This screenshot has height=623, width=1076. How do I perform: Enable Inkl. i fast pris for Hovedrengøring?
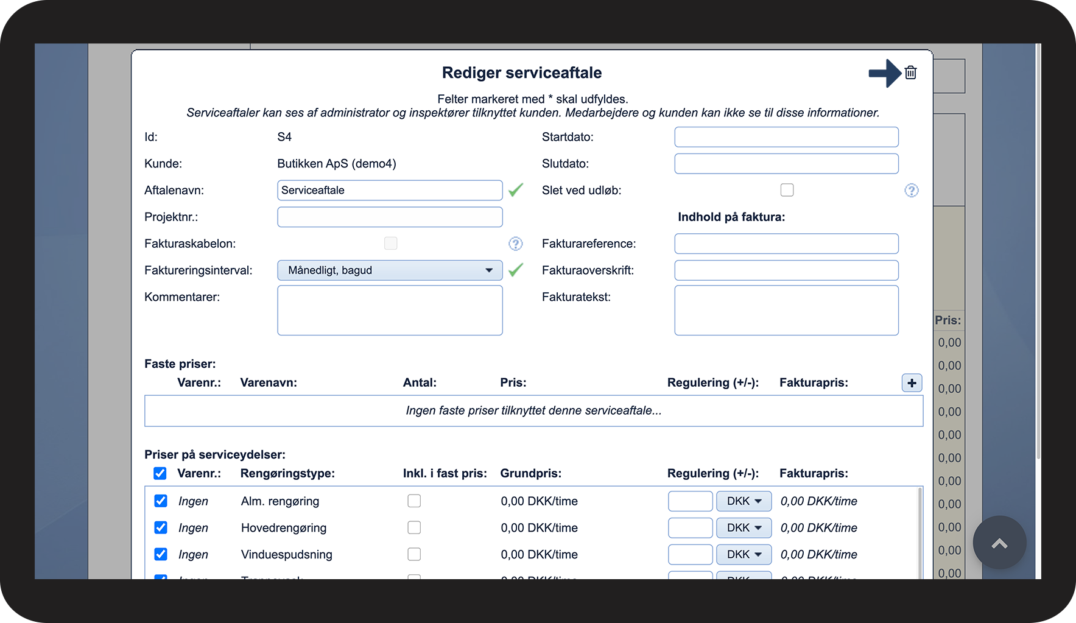[414, 527]
